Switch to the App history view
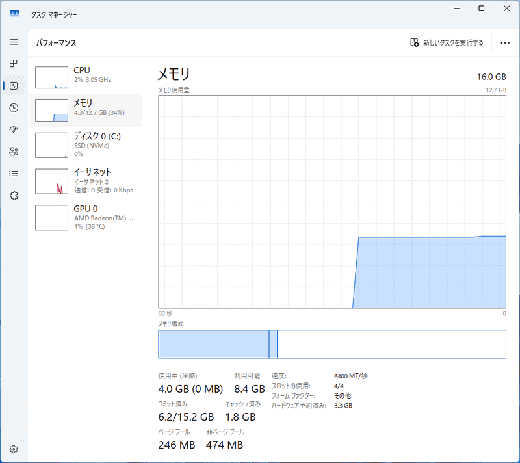The width and height of the screenshot is (520, 463). (x=13, y=107)
